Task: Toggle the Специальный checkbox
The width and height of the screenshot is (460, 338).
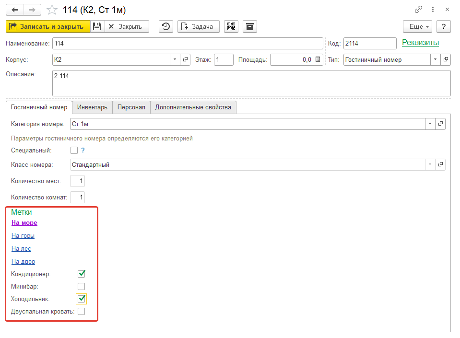Action: pos(74,150)
